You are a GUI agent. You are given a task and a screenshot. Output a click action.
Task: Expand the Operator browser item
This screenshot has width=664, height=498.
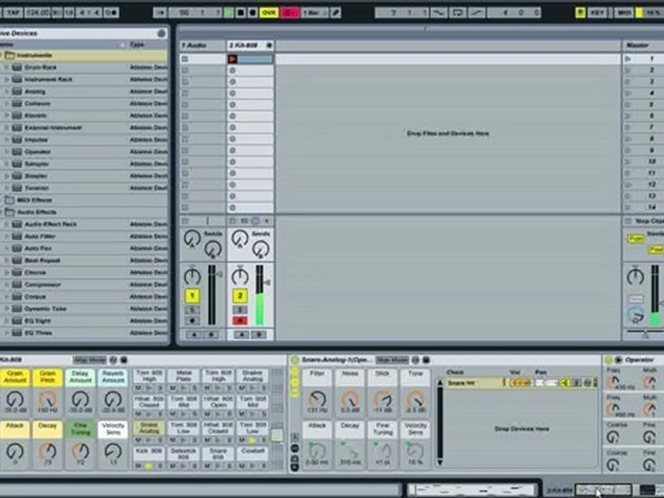coord(6,151)
